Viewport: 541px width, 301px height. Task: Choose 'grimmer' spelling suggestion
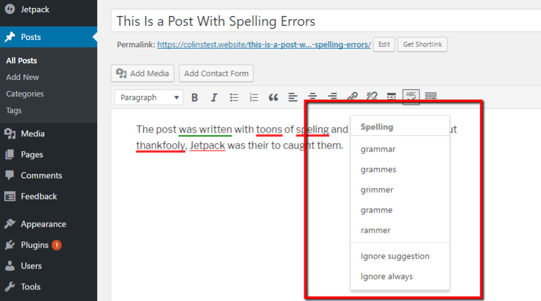tap(400, 190)
